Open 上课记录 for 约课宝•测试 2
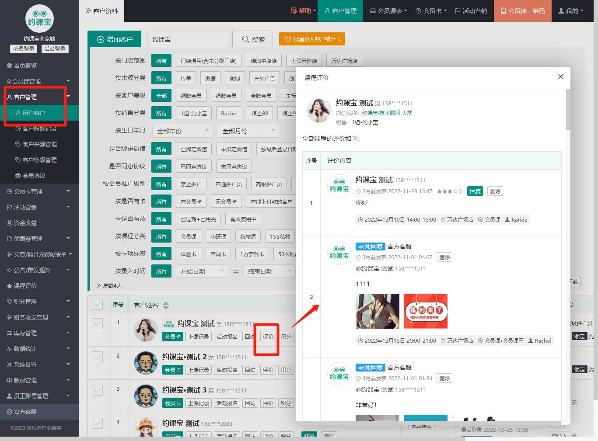Screen dimensions: 598x441 (x=199, y=370)
